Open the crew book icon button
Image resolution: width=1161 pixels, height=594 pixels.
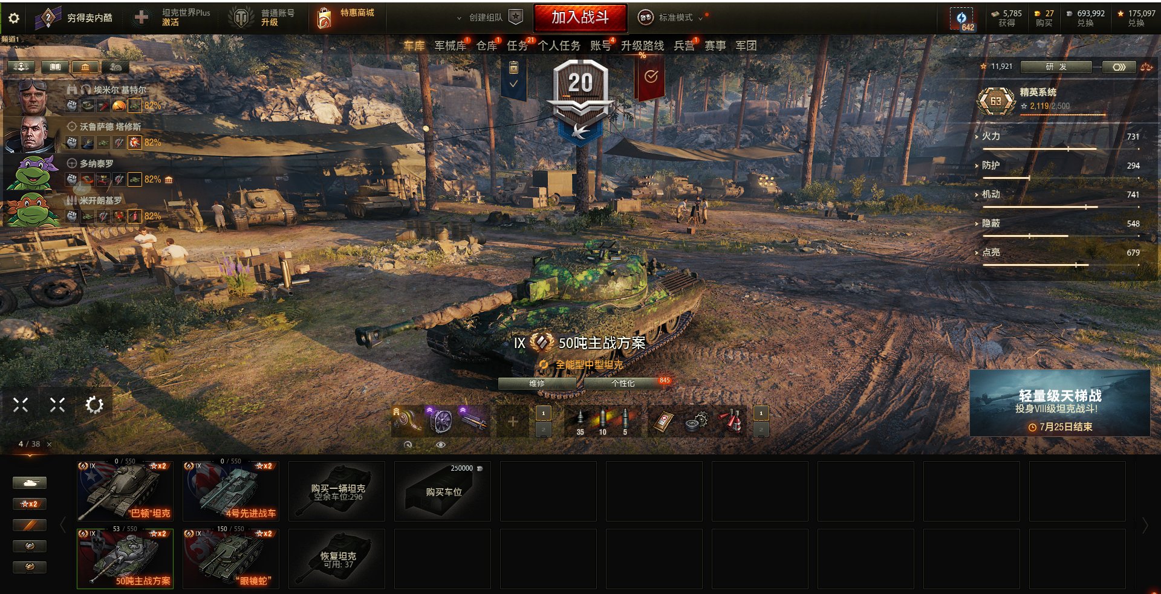[55, 66]
